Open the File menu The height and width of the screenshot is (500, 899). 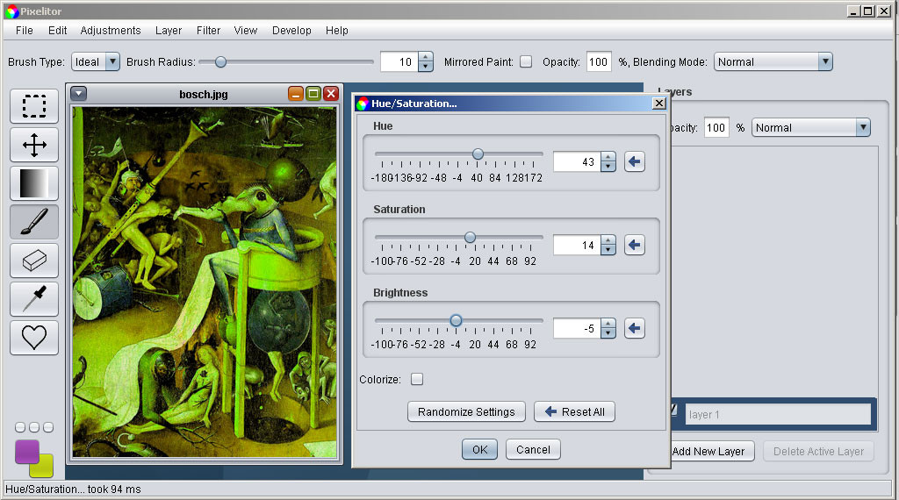point(24,31)
